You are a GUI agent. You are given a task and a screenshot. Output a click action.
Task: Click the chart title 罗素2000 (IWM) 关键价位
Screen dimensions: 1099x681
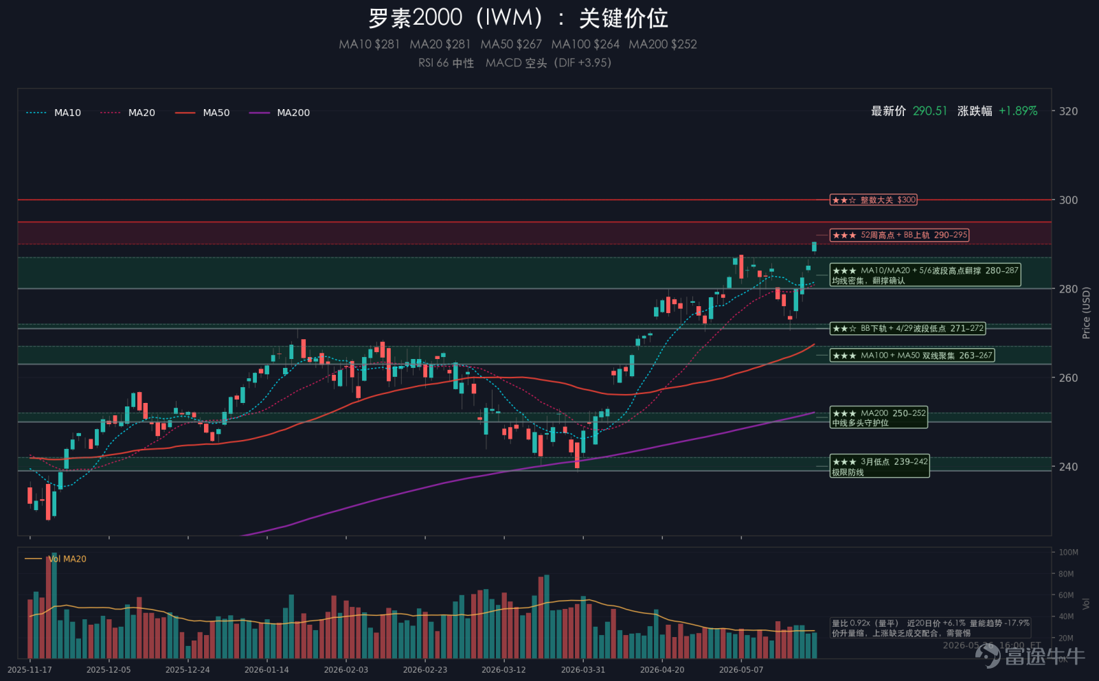click(x=518, y=19)
